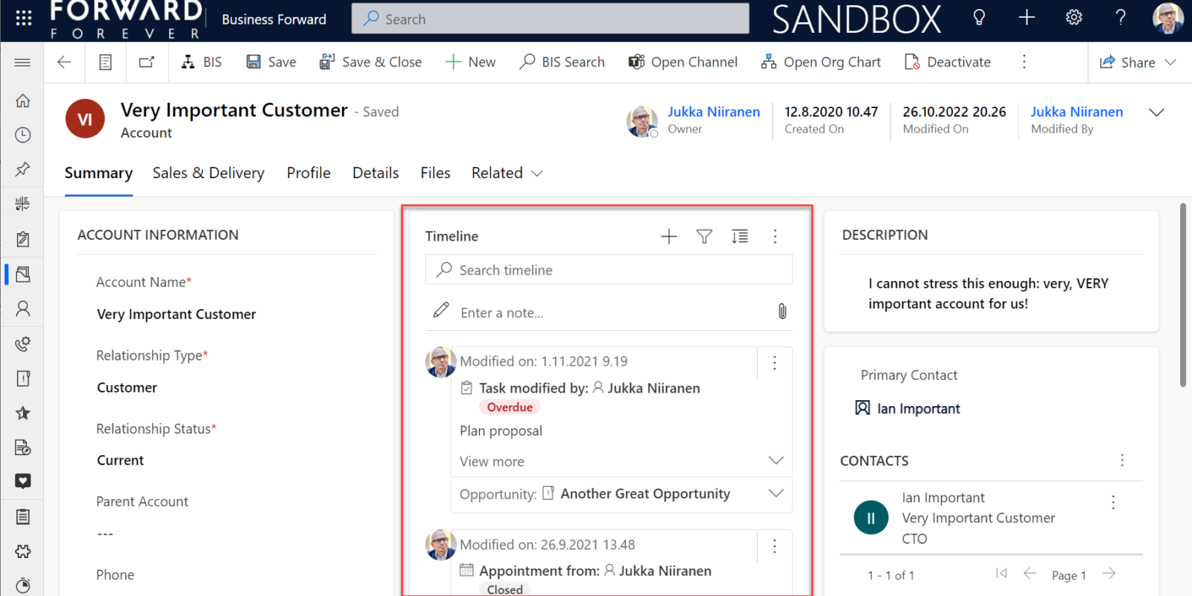Click the timeline filter funnel icon

(704, 237)
